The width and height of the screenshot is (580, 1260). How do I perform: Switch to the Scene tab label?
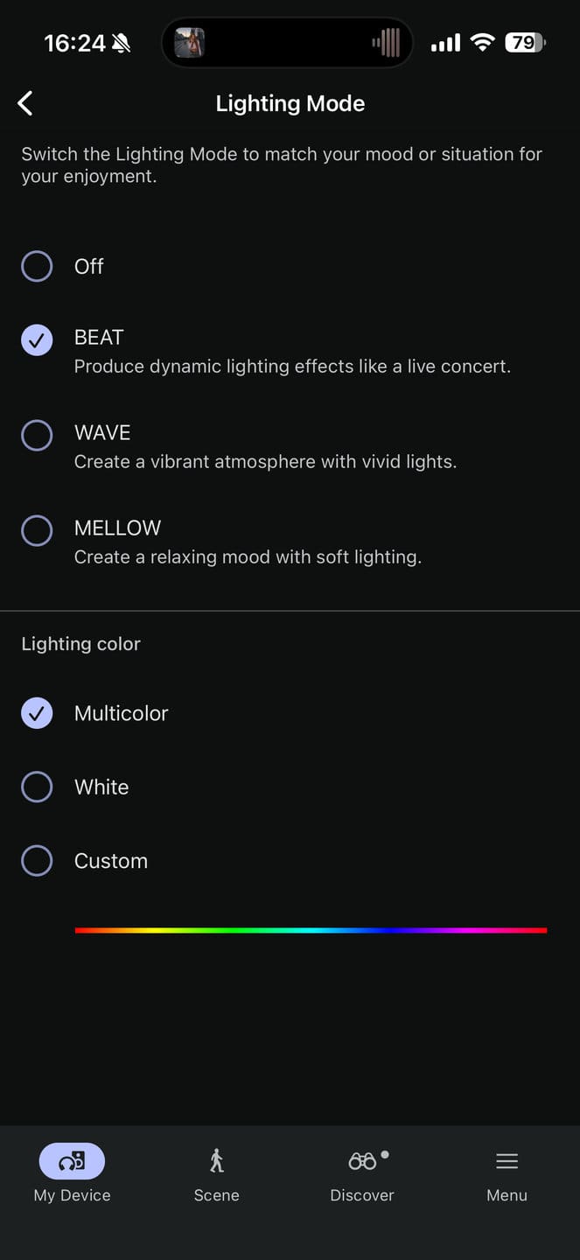[x=217, y=1195]
